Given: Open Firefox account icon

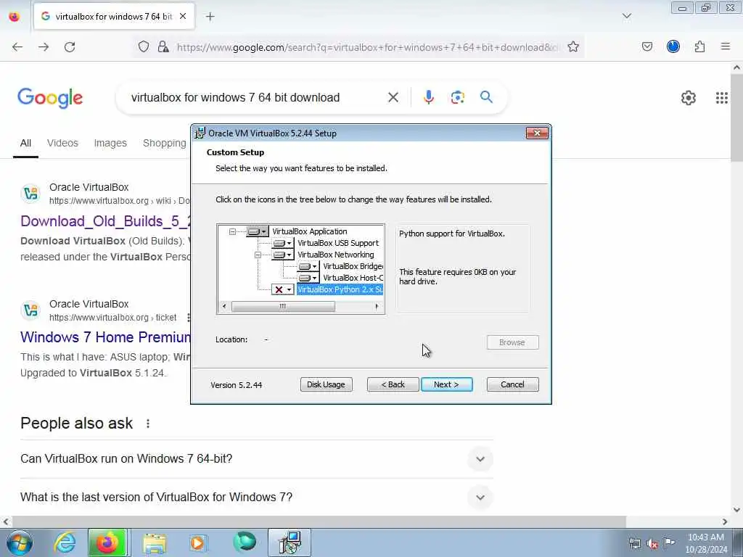Looking at the screenshot, I should click(x=673, y=47).
